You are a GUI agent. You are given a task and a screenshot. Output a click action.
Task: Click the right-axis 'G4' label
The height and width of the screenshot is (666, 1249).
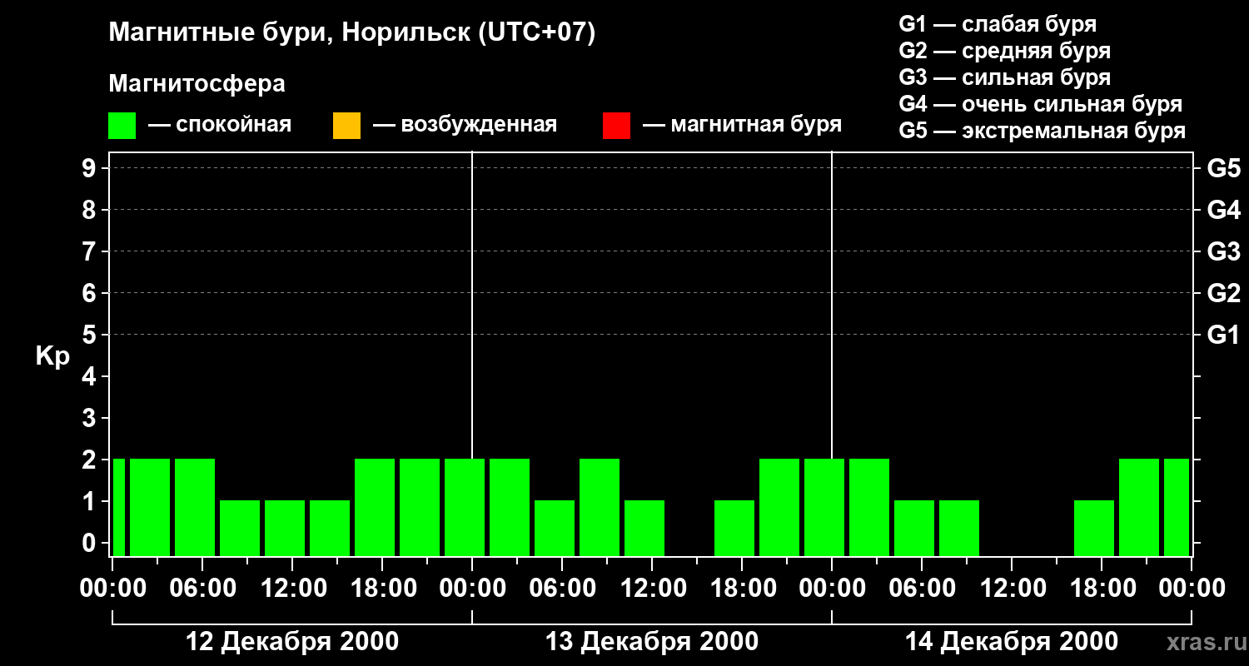(x=1224, y=210)
